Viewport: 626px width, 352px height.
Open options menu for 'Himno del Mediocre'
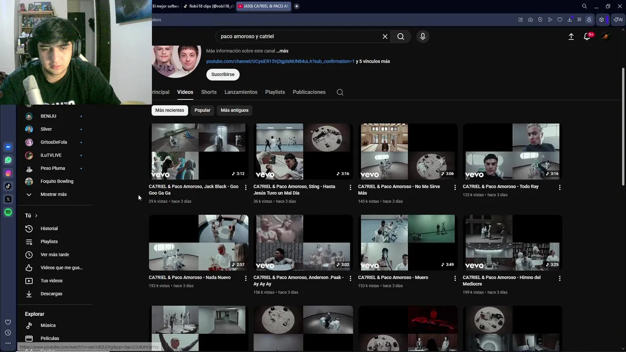(559, 278)
